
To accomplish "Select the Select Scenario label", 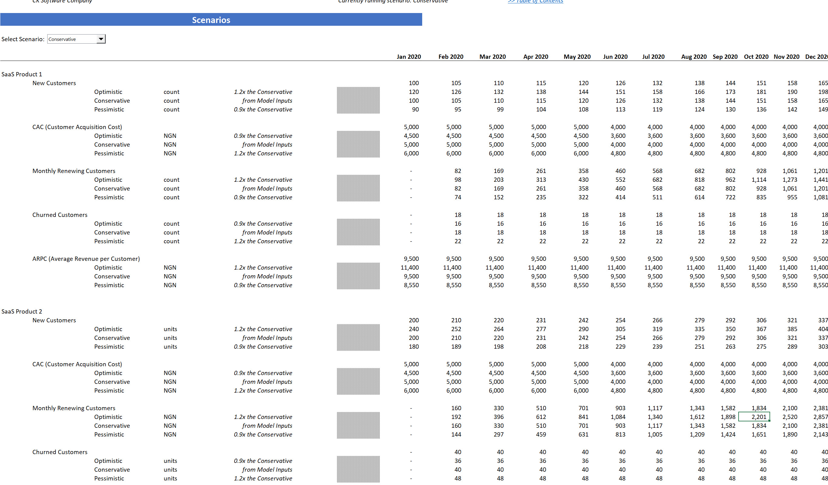I will click(23, 39).
